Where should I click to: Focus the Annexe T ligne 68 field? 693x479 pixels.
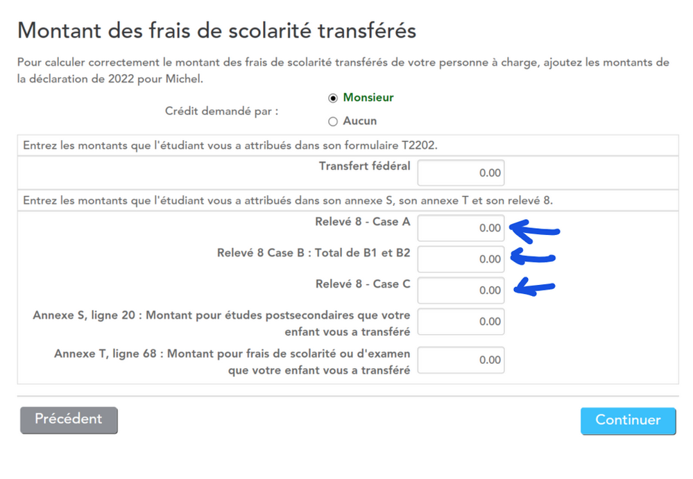pyautogui.click(x=461, y=360)
